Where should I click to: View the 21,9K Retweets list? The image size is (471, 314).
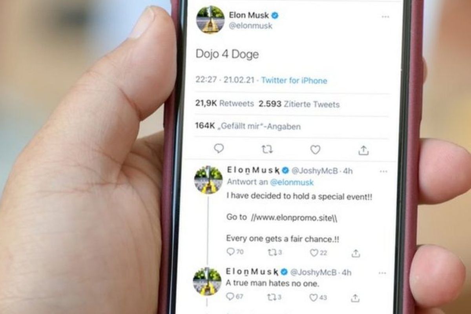225,104
